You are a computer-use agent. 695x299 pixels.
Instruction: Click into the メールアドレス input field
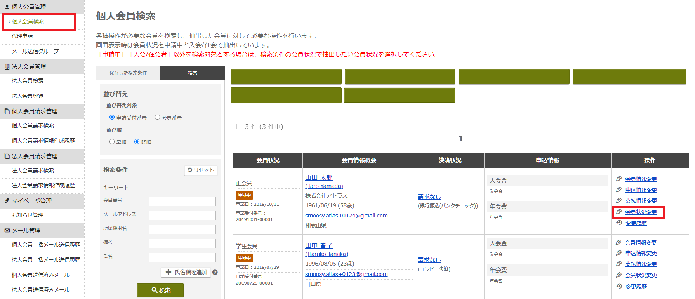(x=182, y=216)
